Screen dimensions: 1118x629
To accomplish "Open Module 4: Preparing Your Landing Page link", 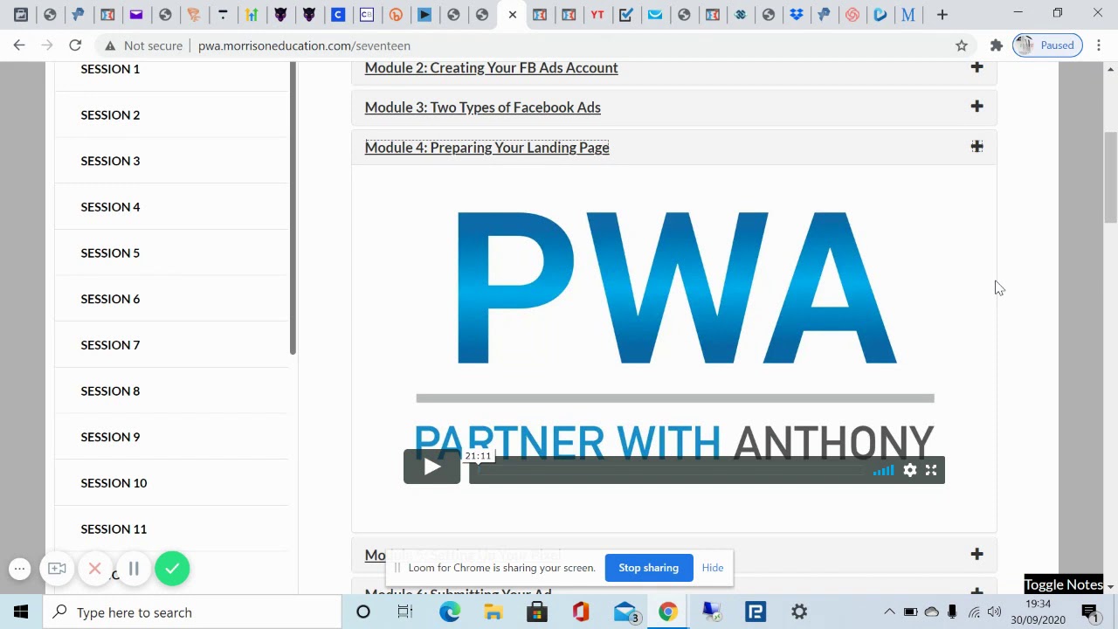I will click(487, 148).
